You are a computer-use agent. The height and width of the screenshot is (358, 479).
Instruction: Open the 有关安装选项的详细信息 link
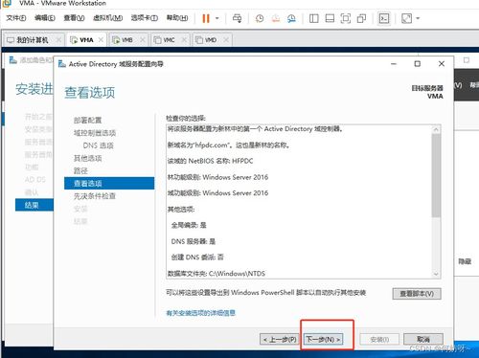(x=200, y=313)
